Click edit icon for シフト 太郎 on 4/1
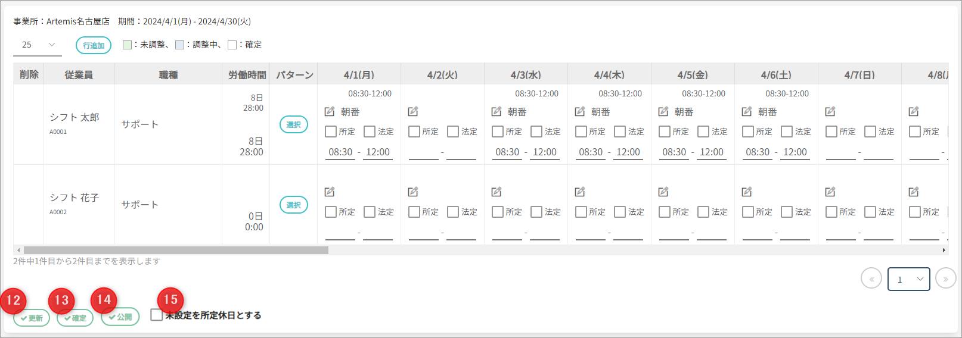 point(329,111)
